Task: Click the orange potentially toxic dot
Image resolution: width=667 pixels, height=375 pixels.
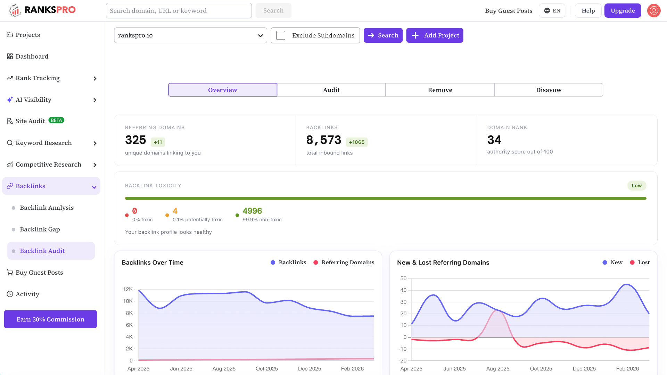Action: [x=167, y=215]
